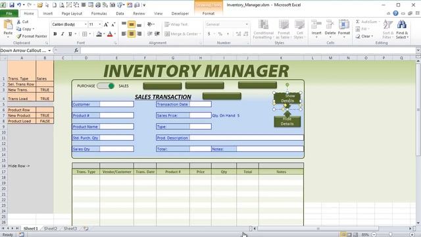This screenshot has width=421, height=237.
Task: Switch to the Drawing Tools Format tab
Action: click(209, 13)
